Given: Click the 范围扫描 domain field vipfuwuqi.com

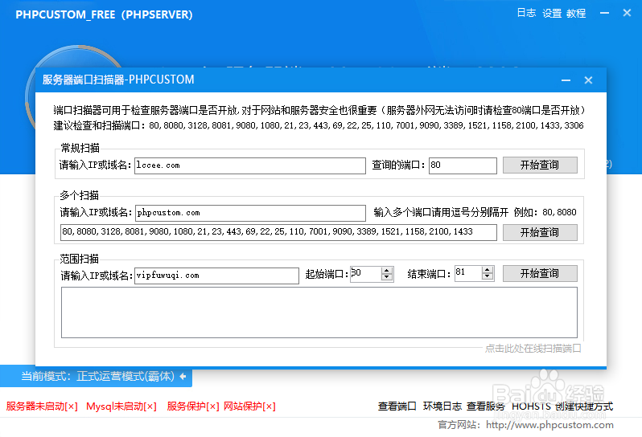Looking at the screenshot, I should point(216,276).
